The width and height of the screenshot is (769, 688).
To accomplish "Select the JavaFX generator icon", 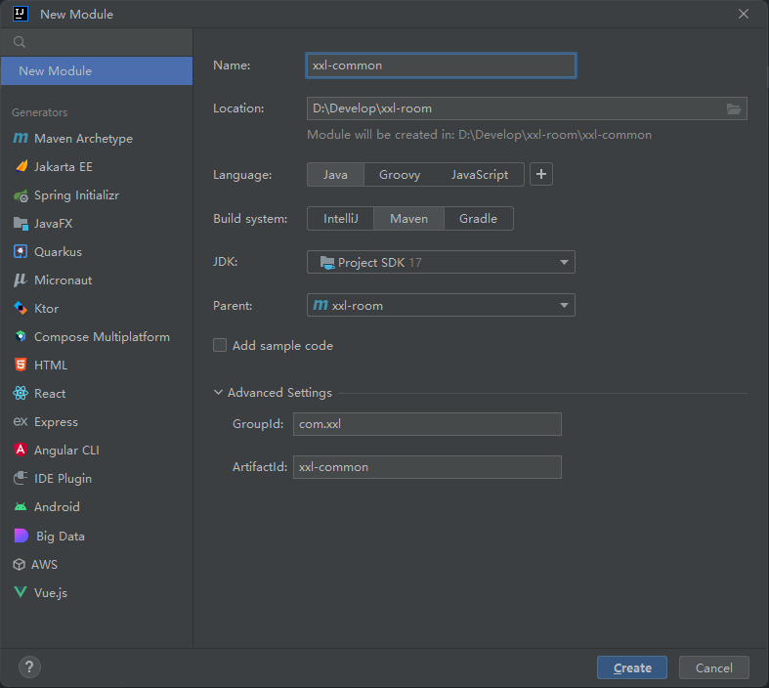I will coord(21,224).
